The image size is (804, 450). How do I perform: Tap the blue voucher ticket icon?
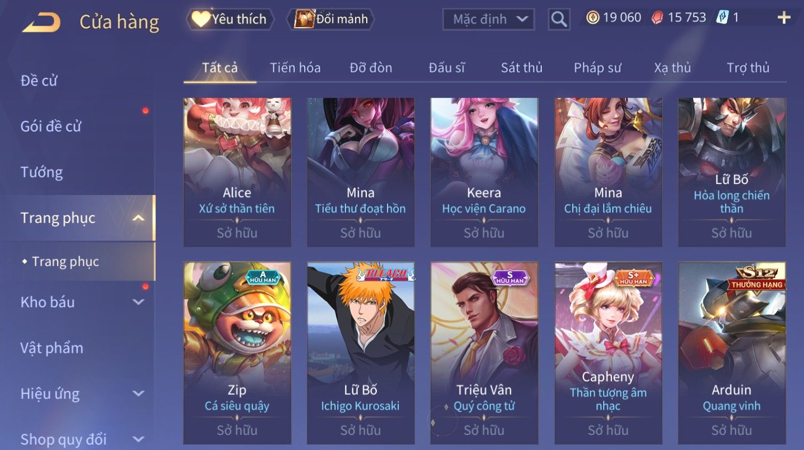[722, 18]
